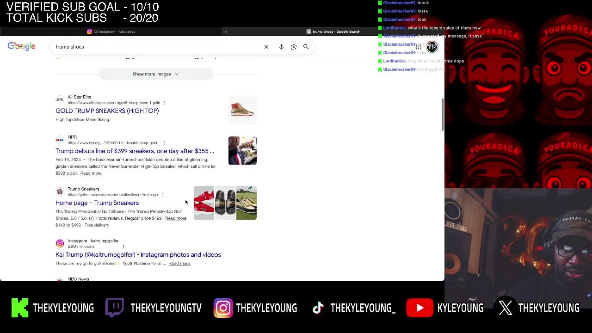Click allstarelite.com URL text
Viewport: 592px width, 333px height.
coord(114,103)
